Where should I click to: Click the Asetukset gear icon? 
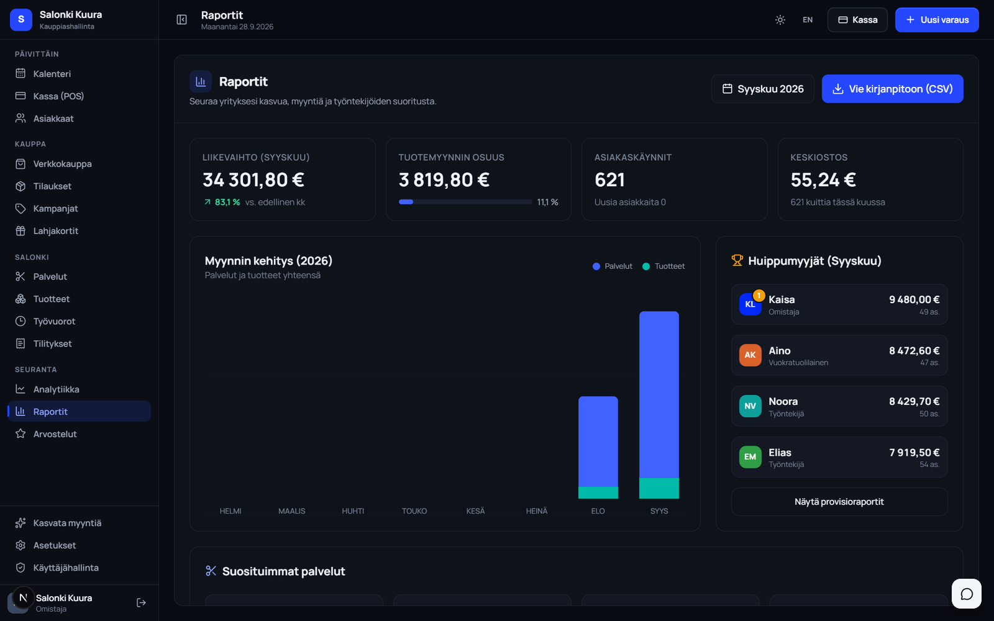click(21, 545)
